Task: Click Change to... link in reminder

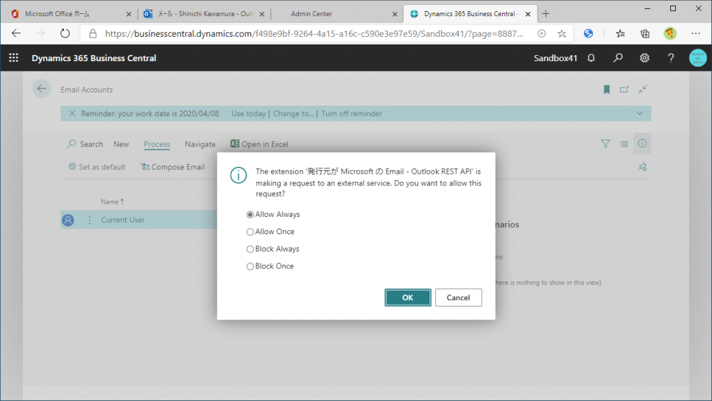Action: (x=293, y=113)
